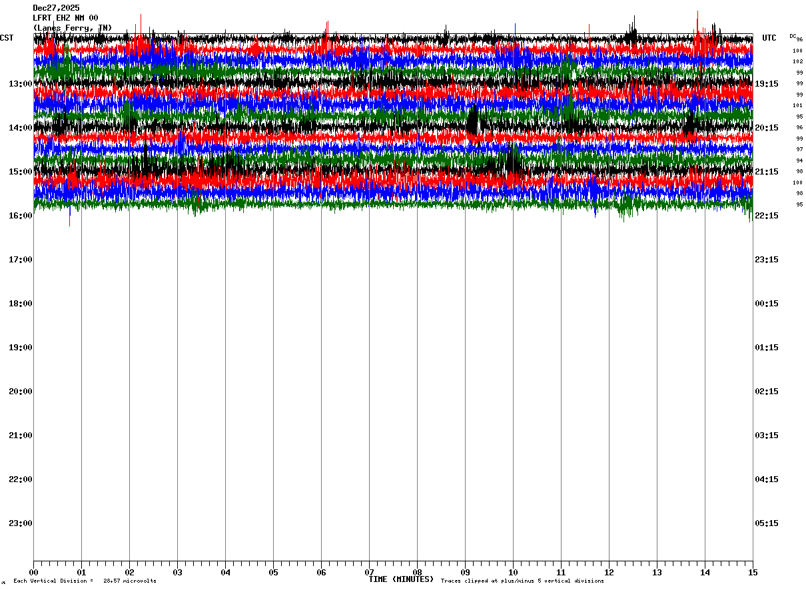Click the DC value 94
Screen dimensions: 806x590
click(x=799, y=160)
